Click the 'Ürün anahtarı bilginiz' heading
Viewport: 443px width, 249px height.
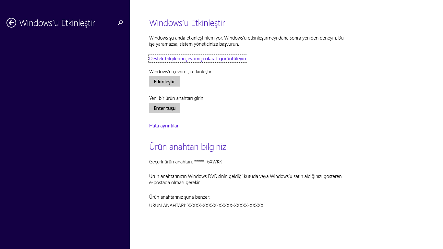[x=188, y=147]
